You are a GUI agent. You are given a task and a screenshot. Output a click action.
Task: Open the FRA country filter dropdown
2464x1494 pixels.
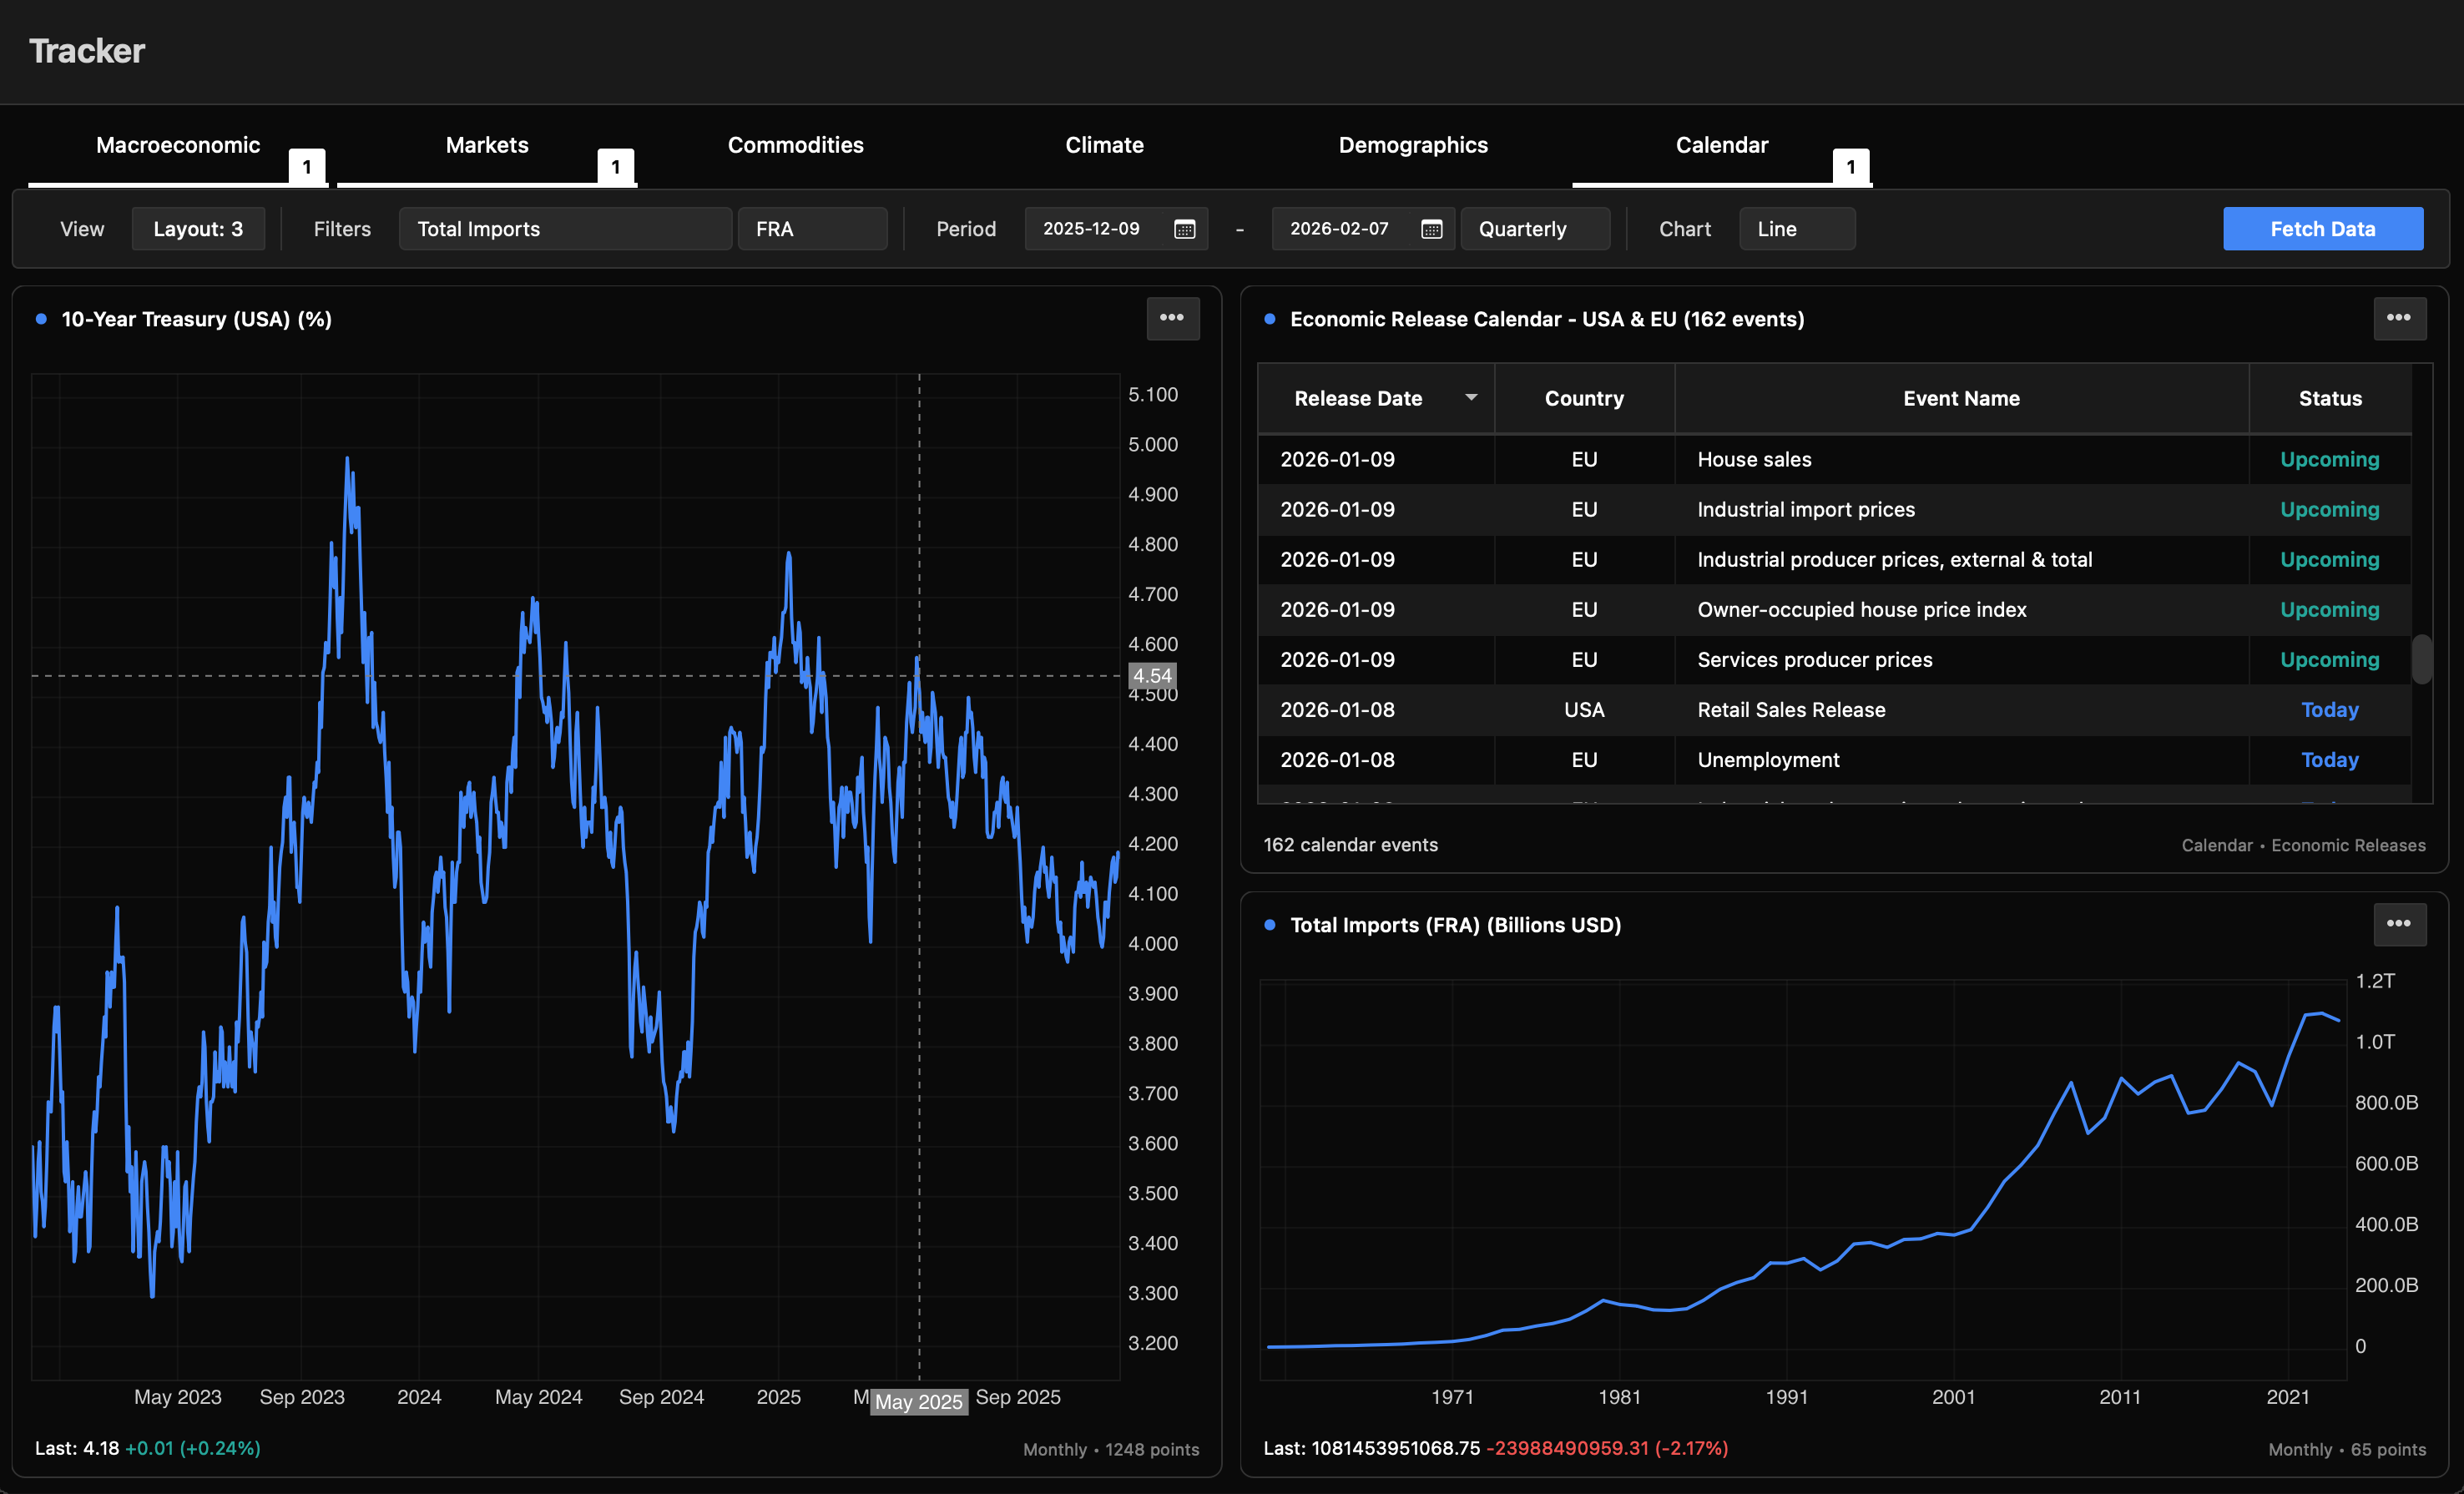[812, 229]
